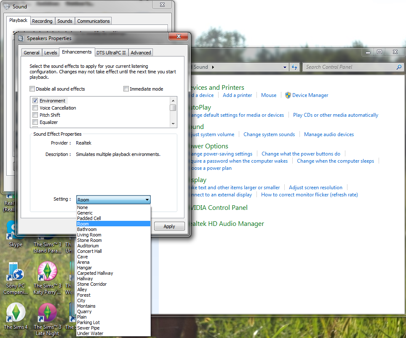Switch to the Levels tab
This screenshot has height=338, width=406.
(51, 53)
